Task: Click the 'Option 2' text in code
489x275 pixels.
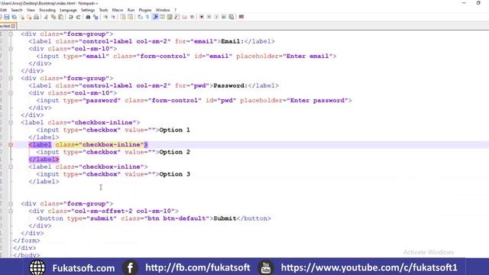Action: coord(175,152)
